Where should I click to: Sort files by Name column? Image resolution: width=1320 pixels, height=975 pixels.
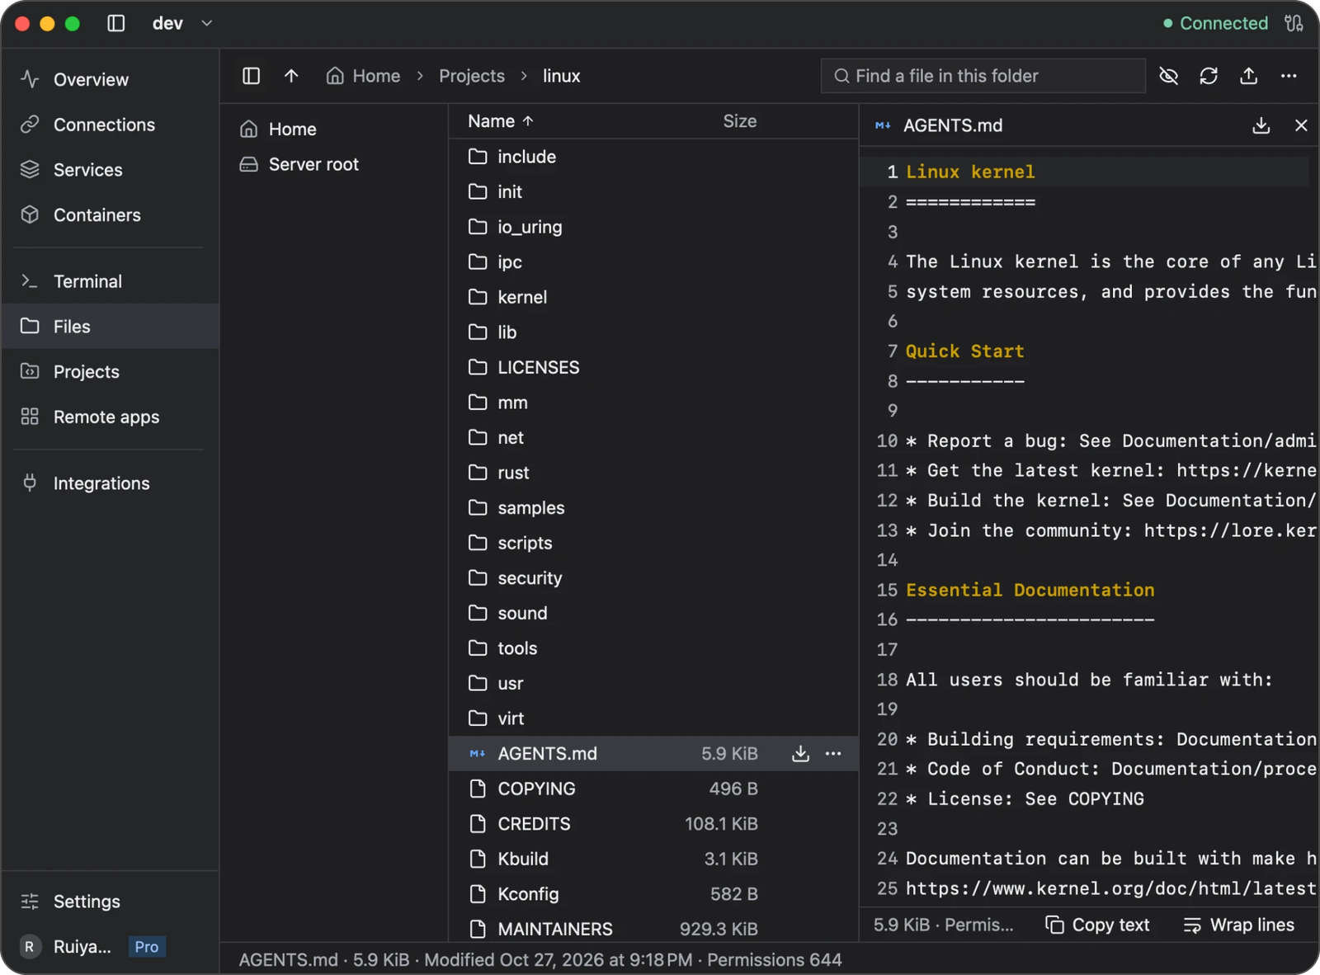point(501,121)
